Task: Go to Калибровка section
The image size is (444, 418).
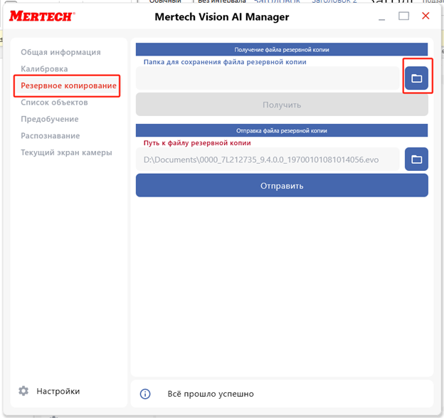Action: coord(44,69)
